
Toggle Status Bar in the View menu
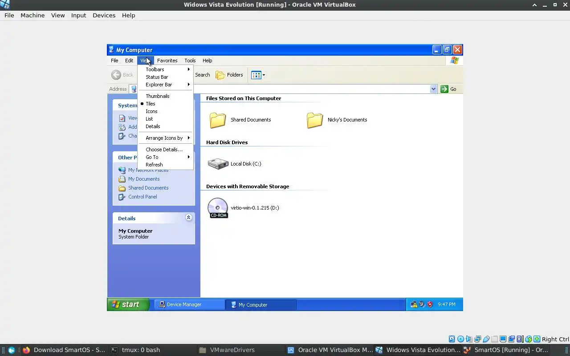pos(165,77)
